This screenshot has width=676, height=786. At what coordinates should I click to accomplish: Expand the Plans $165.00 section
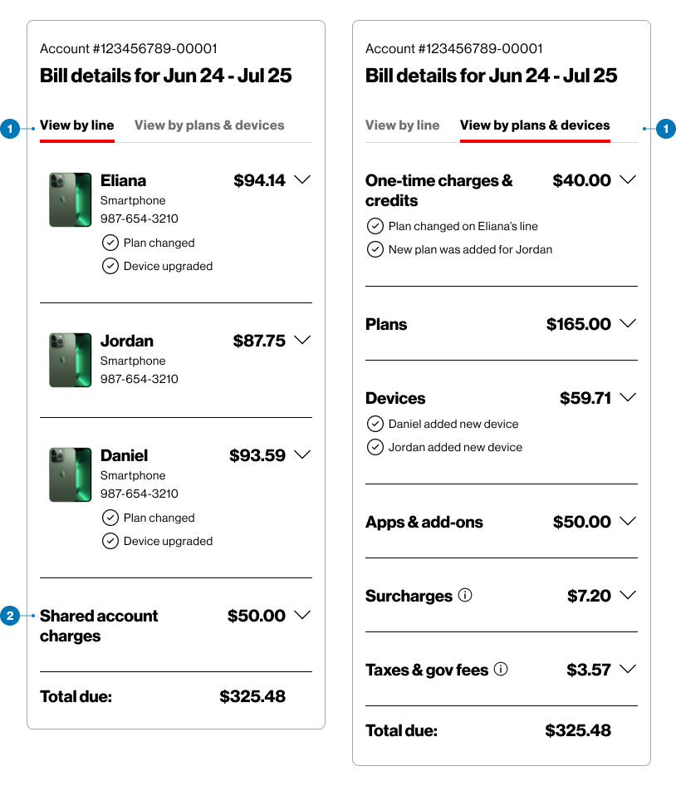628,323
